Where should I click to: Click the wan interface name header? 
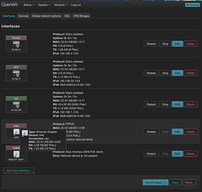16,126
